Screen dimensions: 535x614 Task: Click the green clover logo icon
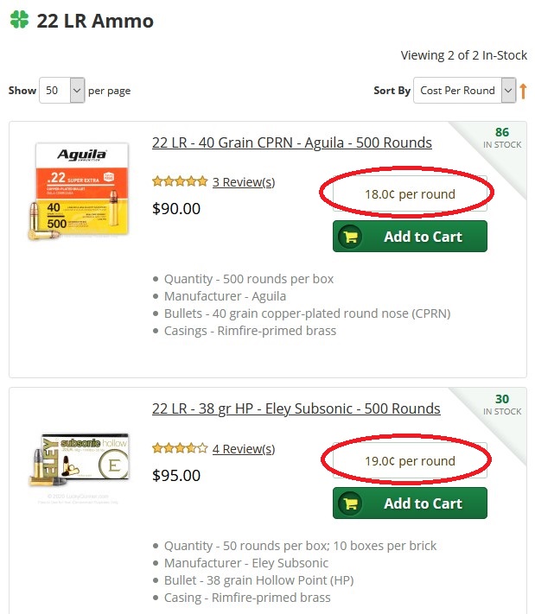[19, 20]
